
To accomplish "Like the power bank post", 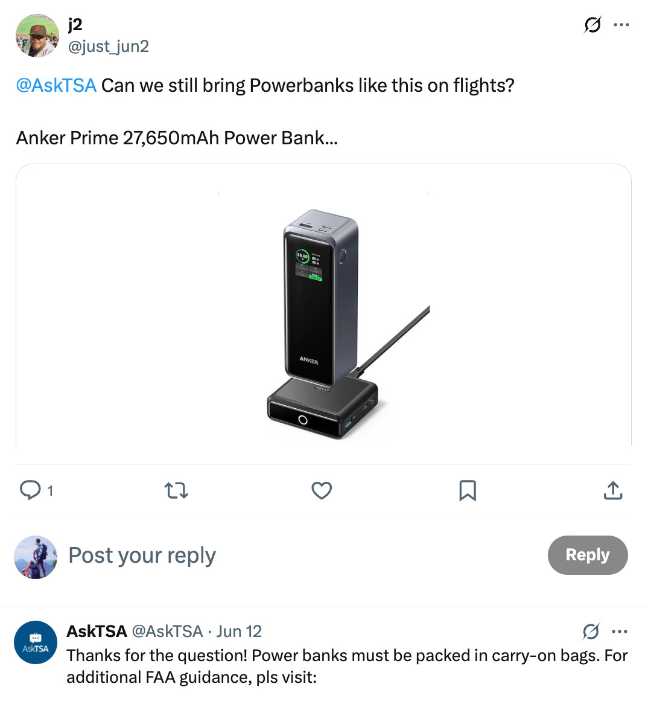I will (x=322, y=491).
